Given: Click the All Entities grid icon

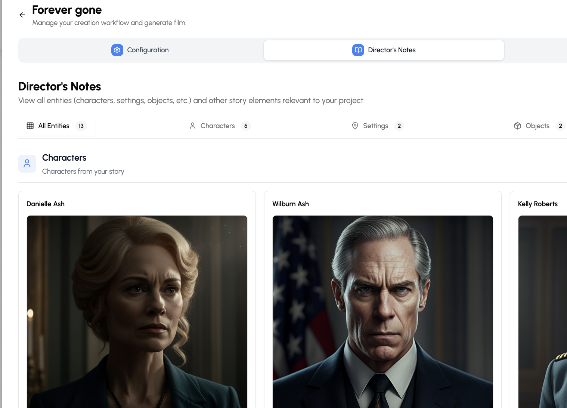Looking at the screenshot, I should tap(30, 126).
